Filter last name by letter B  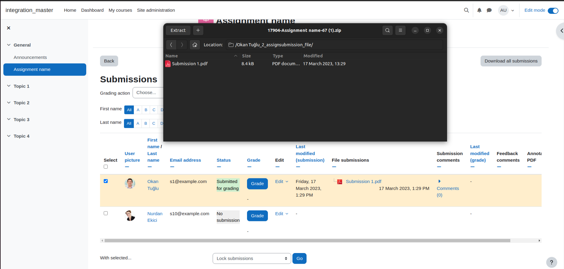click(x=146, y=123)
